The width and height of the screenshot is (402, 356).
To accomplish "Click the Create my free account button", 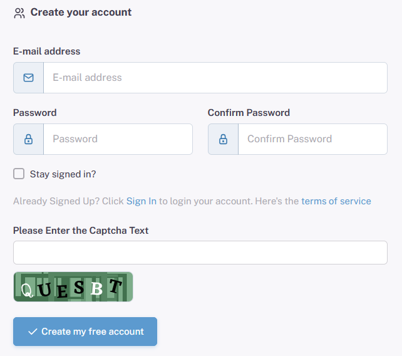I will point(85,332).
